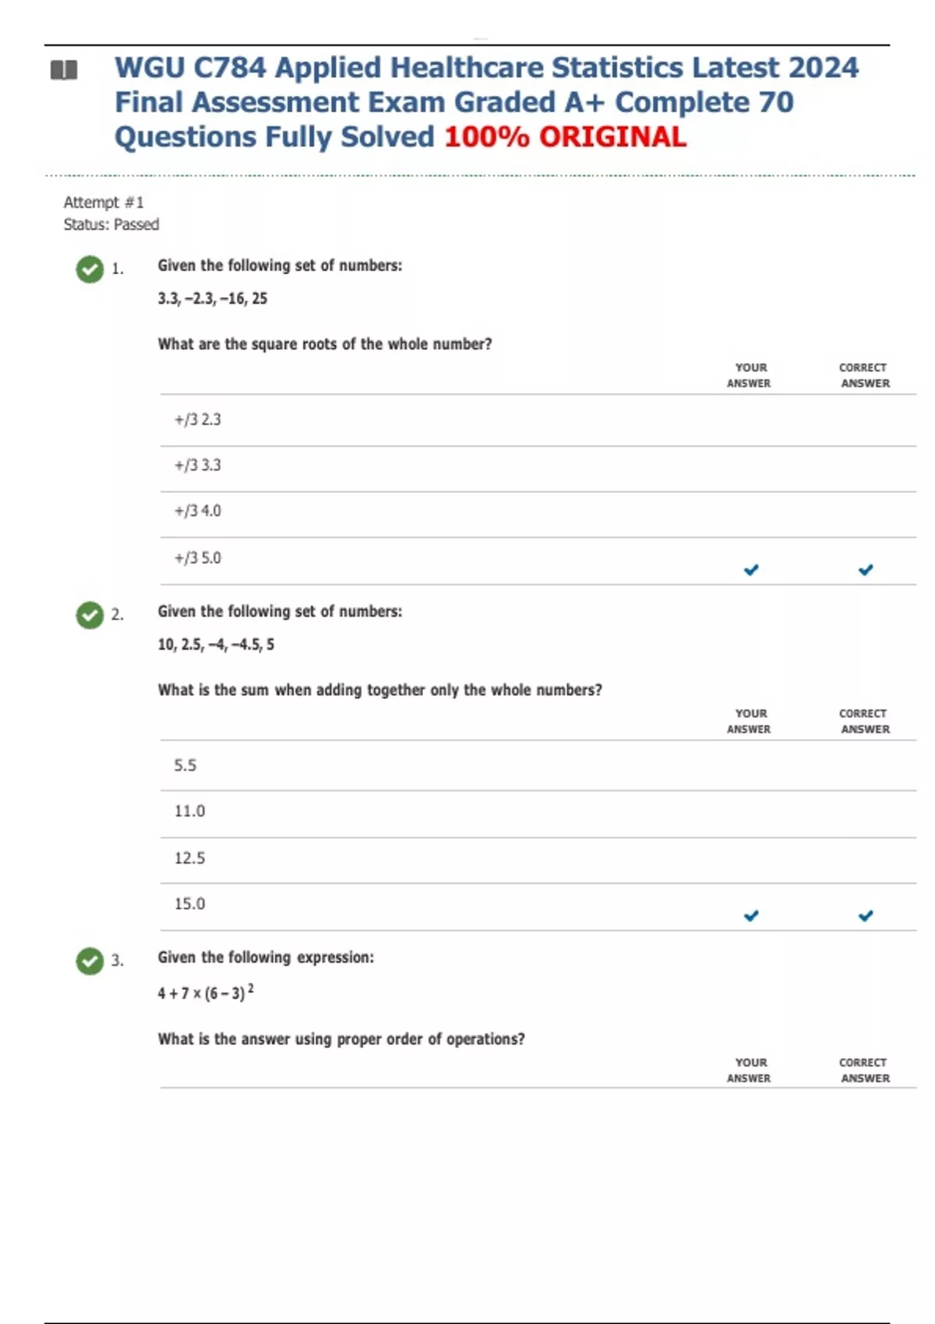Choose the 5.5 answer row
This screenshot has height=1324, width=935.
(x=185, y=766)
